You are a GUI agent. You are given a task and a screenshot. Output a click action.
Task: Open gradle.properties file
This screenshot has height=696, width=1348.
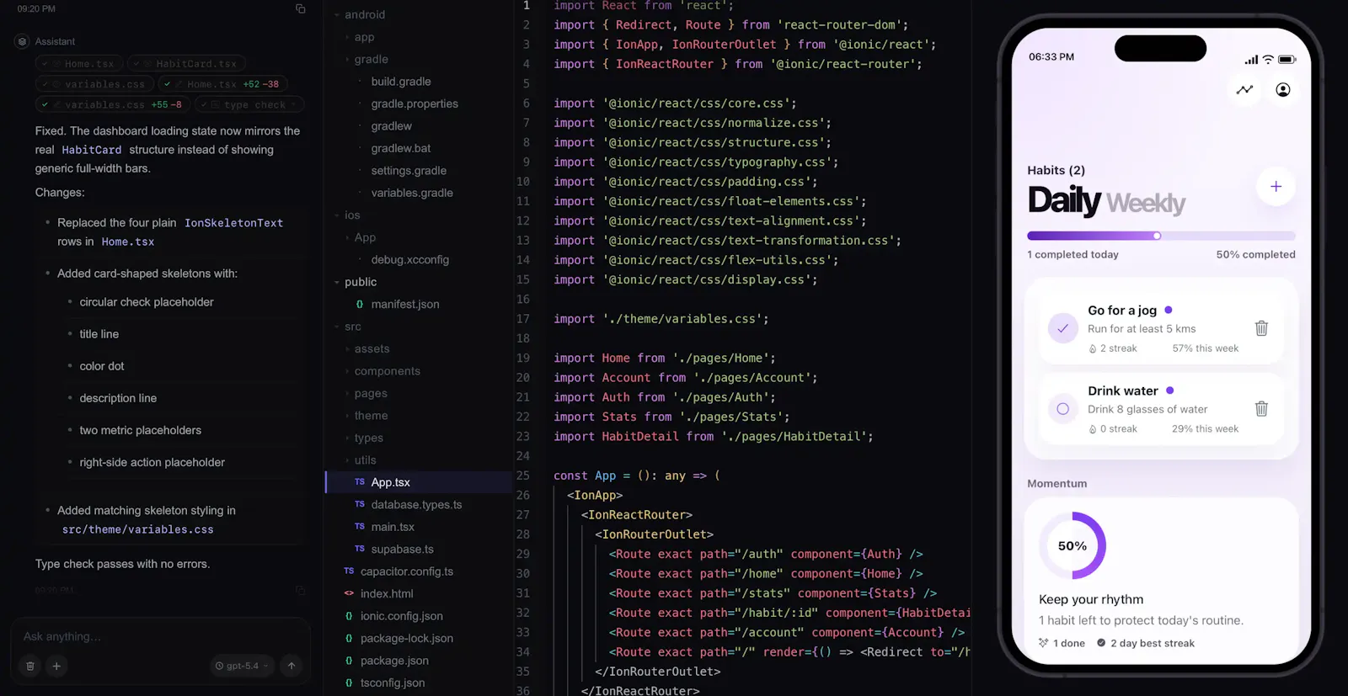click(415, 104)
